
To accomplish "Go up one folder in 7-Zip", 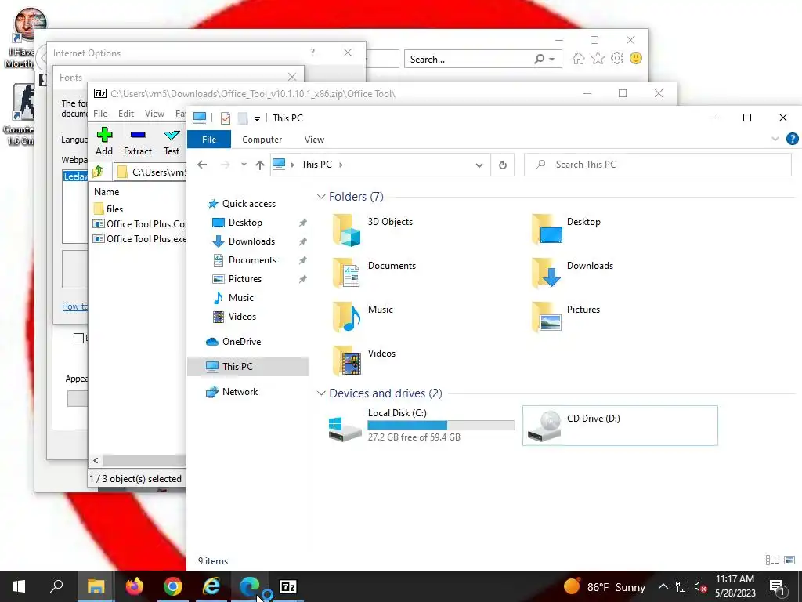I will (98, 172).
